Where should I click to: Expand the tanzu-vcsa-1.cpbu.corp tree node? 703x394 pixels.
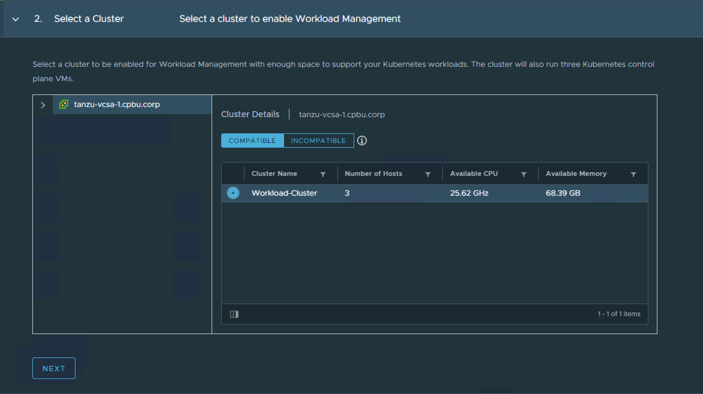(x=43, y=105)
